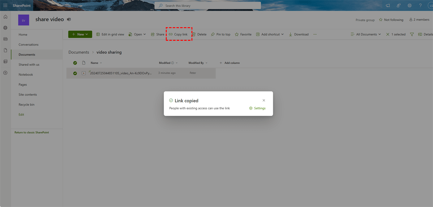This screenshot has height=207, width=433.
Task: Click the Delete toolbar button
Action: pyautogui.click(x=199, y=34)
